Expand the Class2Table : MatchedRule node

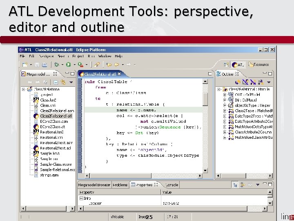tap(225, 110)
